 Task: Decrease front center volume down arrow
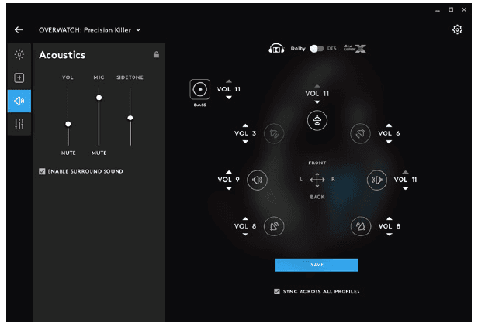point(317,102)
